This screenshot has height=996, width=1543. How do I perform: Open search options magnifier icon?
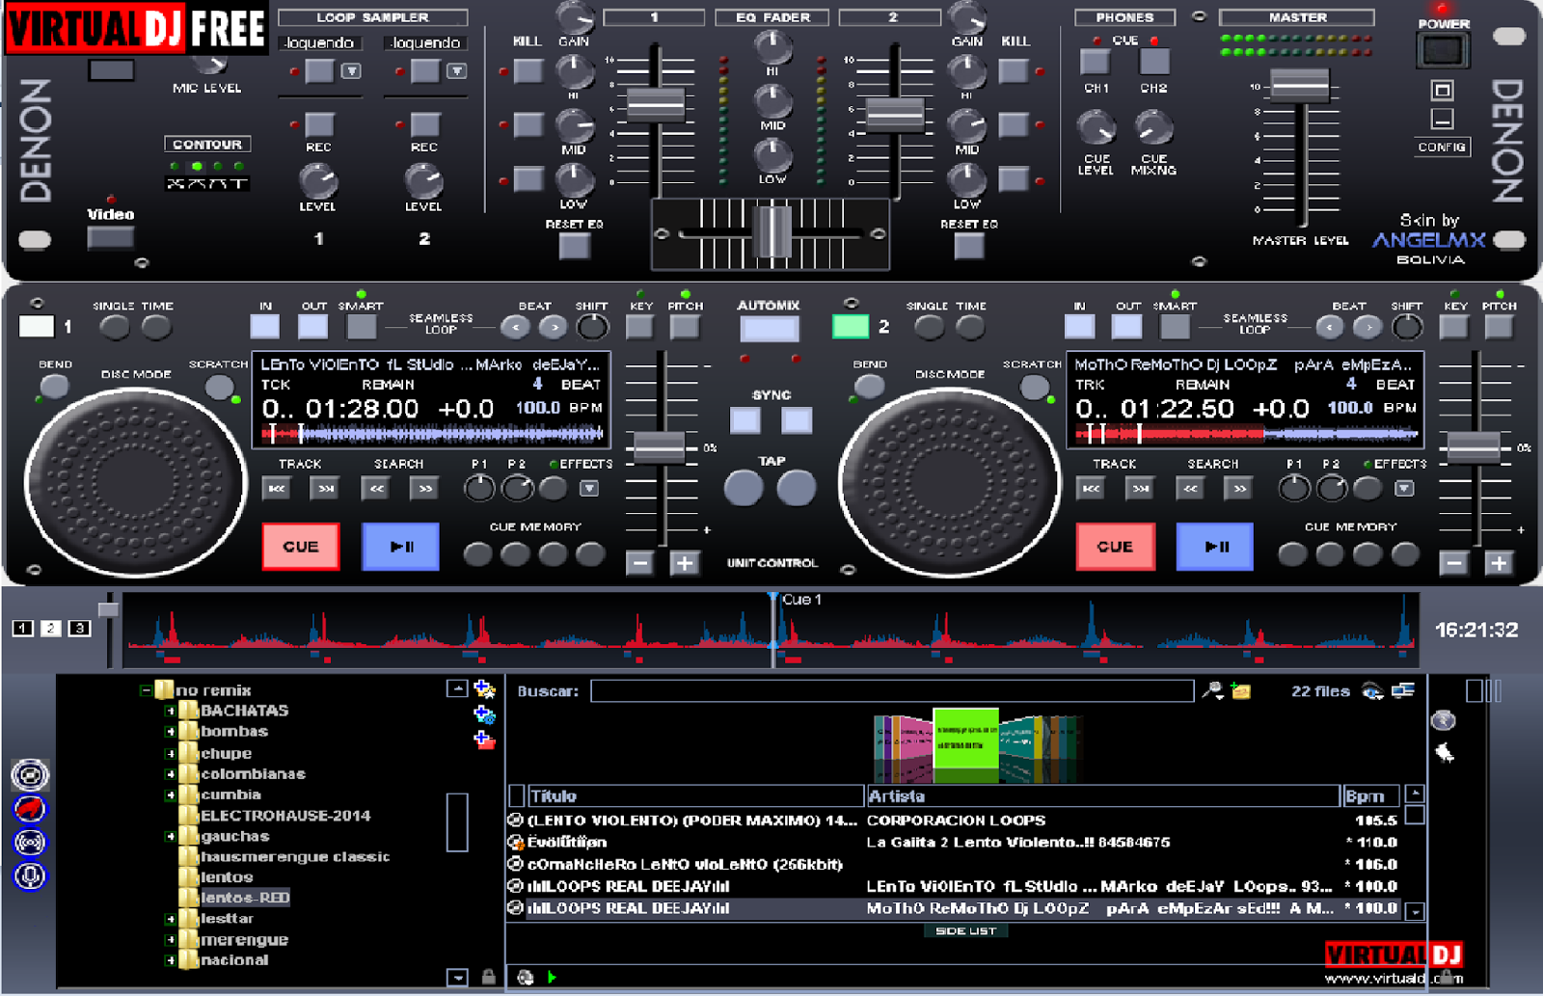(1212, 690)
